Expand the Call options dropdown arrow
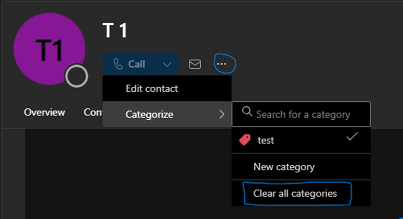The height and width of the screenshot is (219, 403). point(167,64)
